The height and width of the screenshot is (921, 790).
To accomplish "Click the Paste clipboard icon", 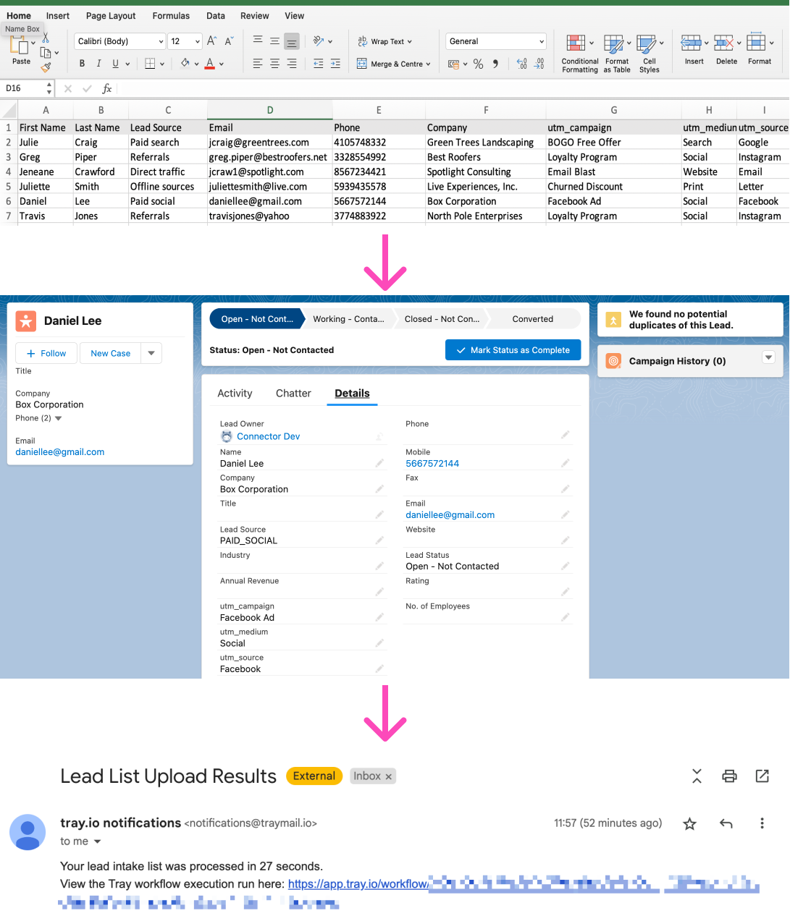I will pyautogui.click(x=19, y=46).
